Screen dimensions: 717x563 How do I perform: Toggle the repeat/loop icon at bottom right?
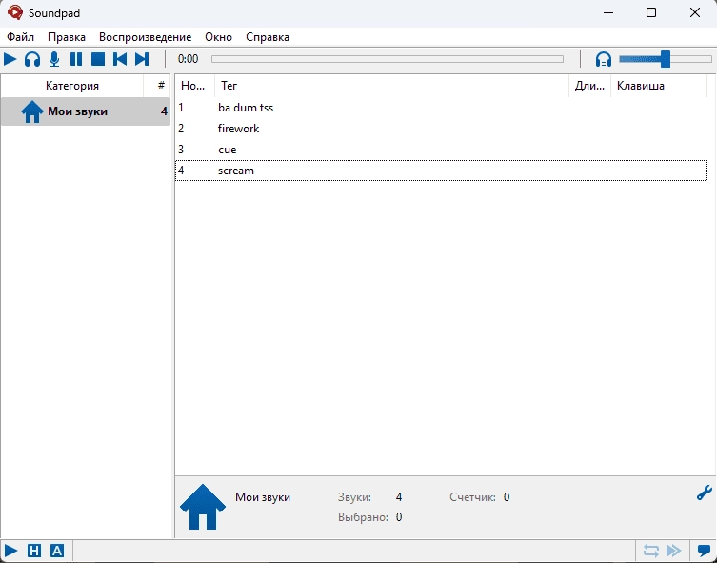pyautogui.click(x=651, y=551)
